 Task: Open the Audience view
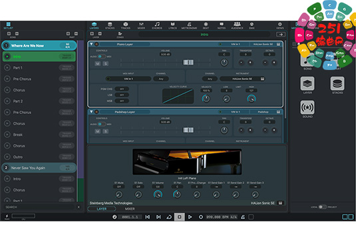[x=237, y=25]
